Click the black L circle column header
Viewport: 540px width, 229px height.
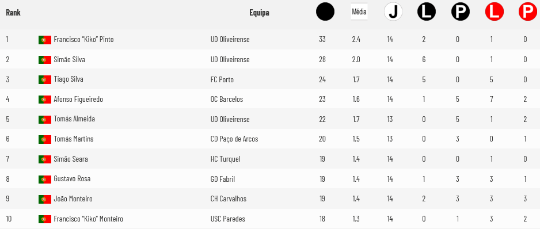click(x=427, y=12)
